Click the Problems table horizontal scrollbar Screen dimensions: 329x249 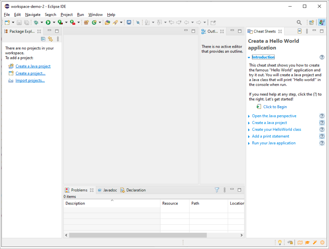point(138,235)
